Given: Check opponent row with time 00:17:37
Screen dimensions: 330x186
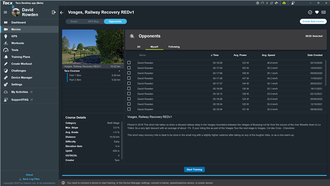Looking at the screenshot, I should coord(129,83).
